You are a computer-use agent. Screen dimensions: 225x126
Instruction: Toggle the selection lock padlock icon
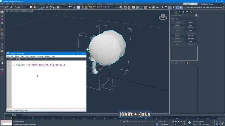coord(124,121)
